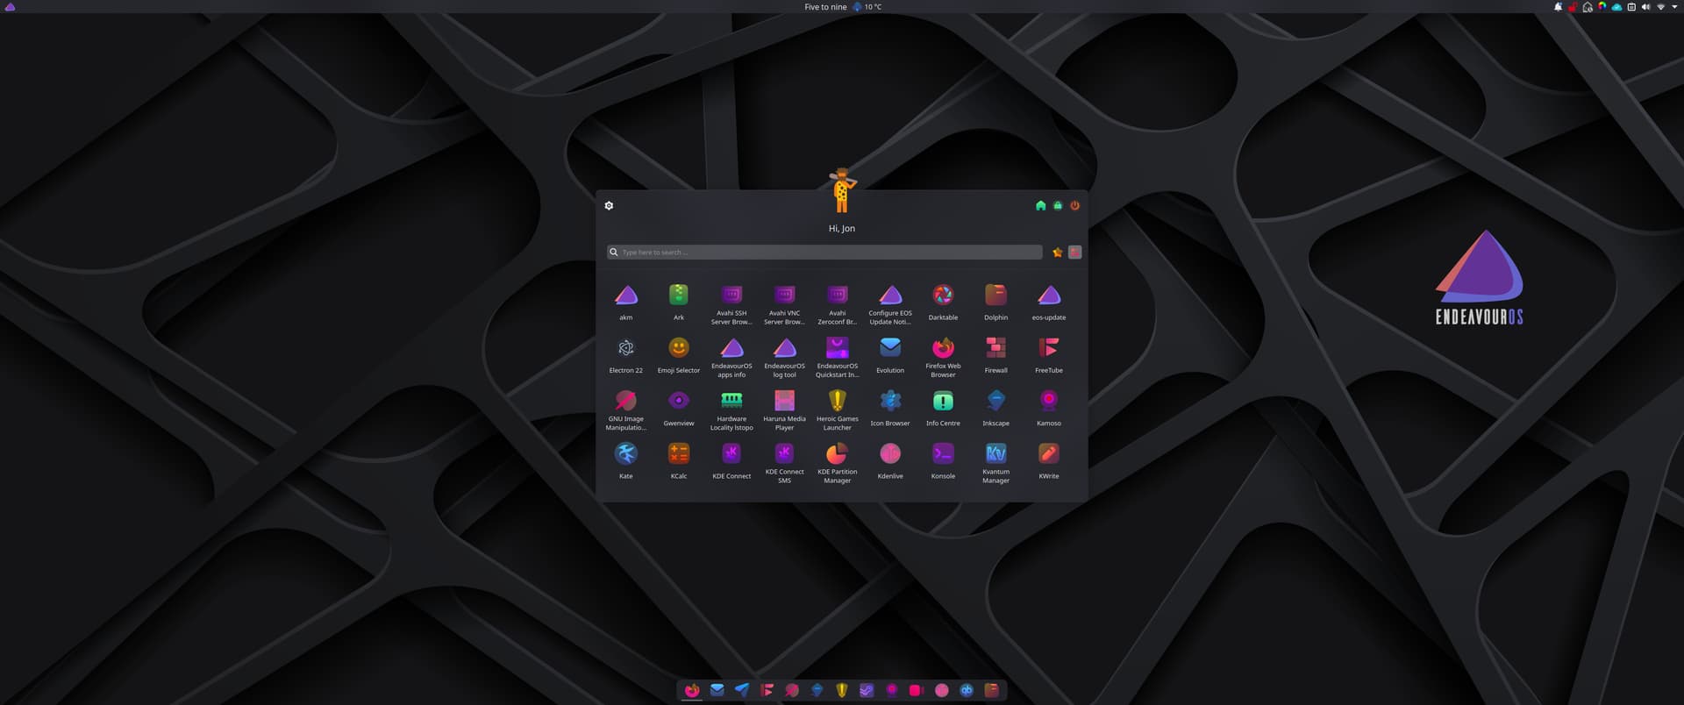Open the mail client in the dock
1684x705 pixels.
[717, 690]
